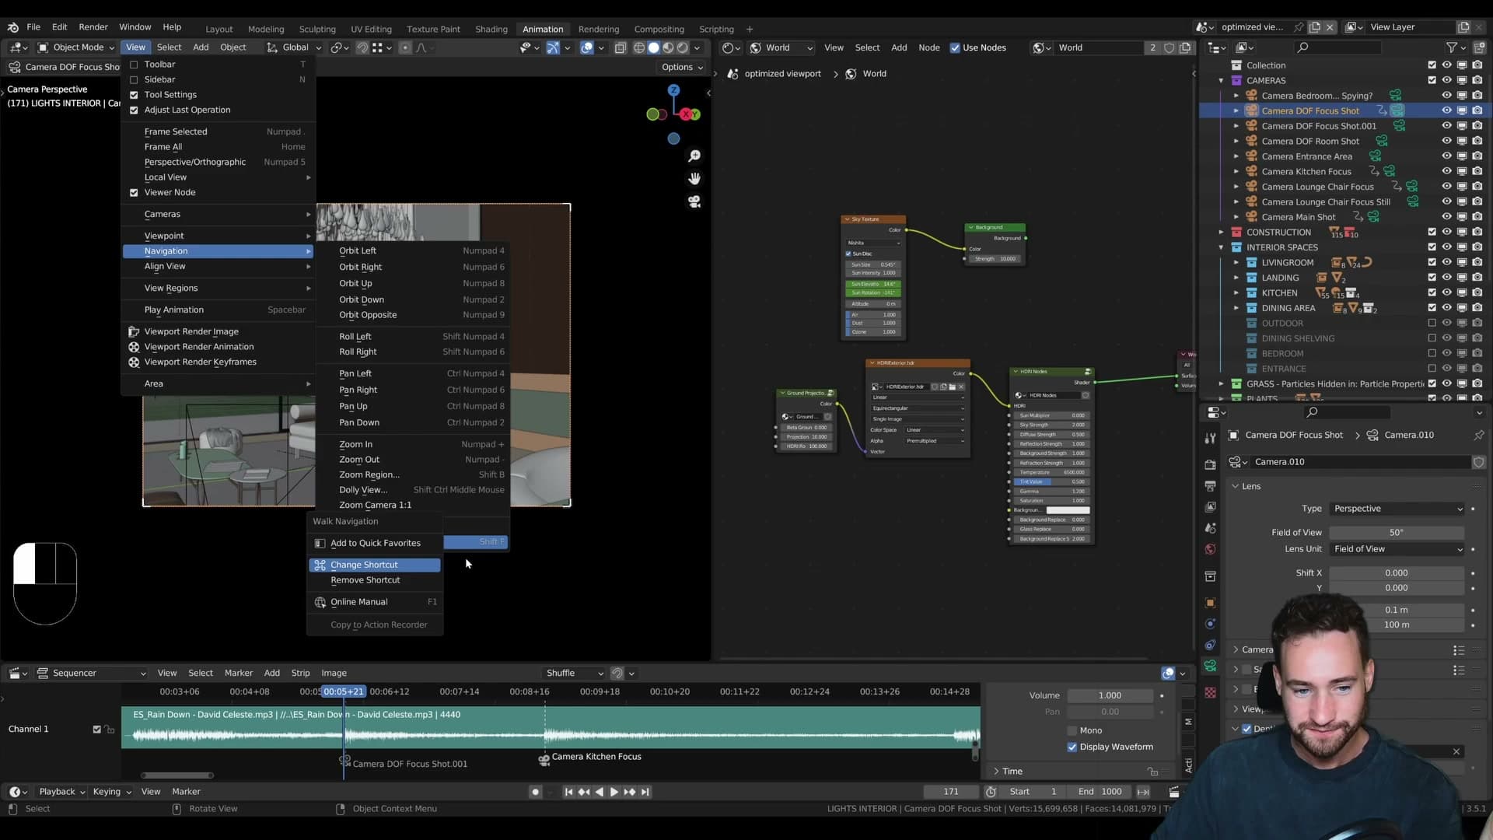
Task: Click the current frame 171 field
Action: point(950,792)
